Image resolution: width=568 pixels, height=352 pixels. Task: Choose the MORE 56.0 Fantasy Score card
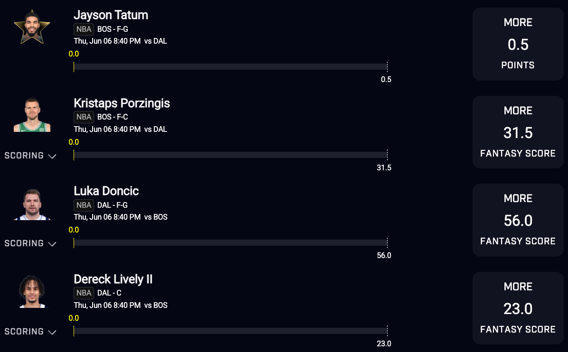518,220
